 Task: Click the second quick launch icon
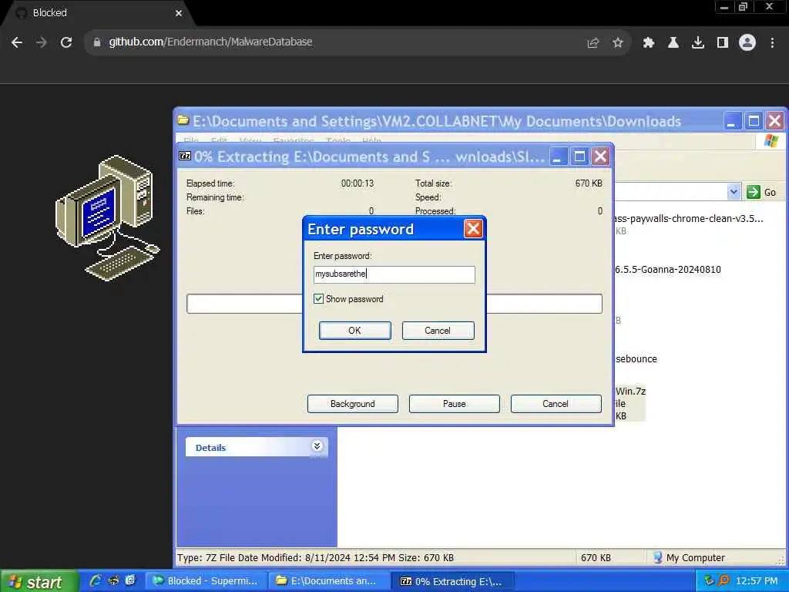113,581
